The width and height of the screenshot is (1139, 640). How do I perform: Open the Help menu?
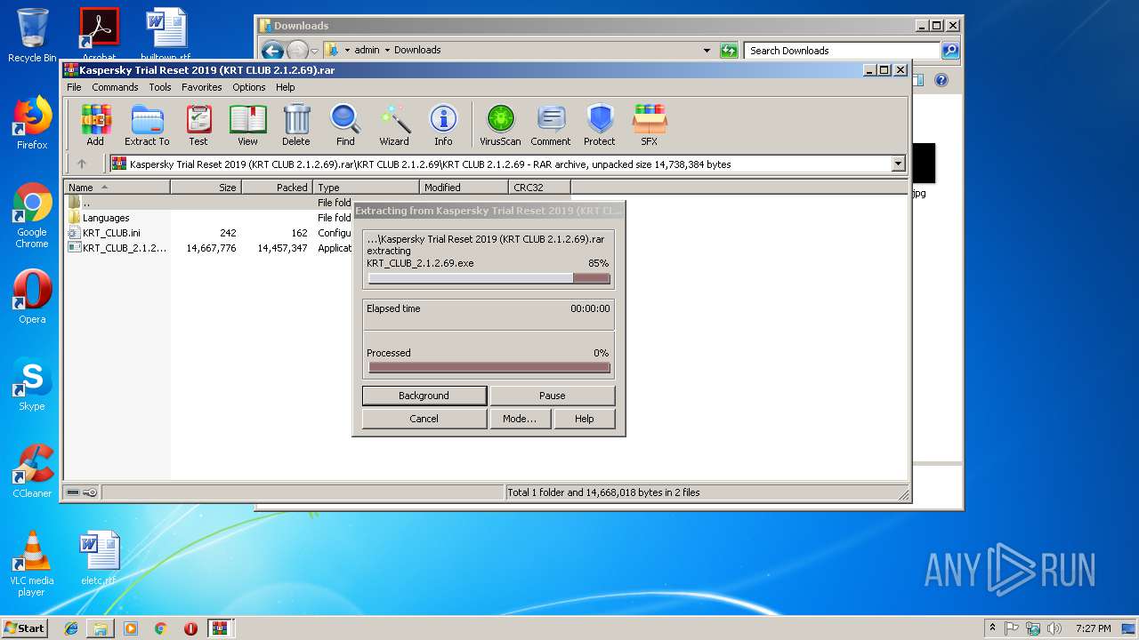[285, 87]
